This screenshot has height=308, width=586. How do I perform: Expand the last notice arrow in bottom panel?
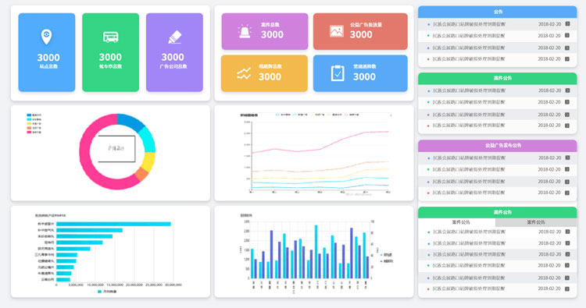coord(567,289)
